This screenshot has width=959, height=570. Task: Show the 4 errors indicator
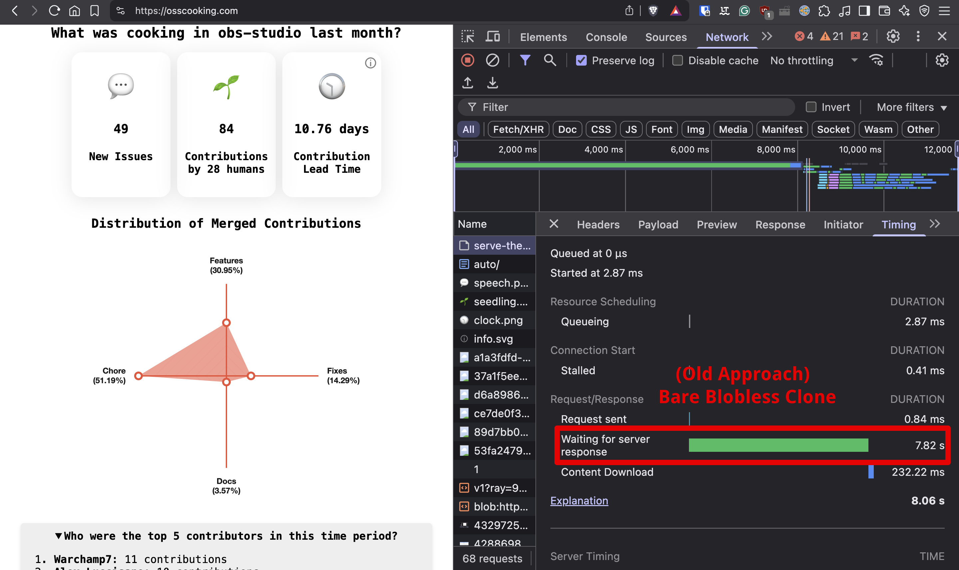(804, 37)
